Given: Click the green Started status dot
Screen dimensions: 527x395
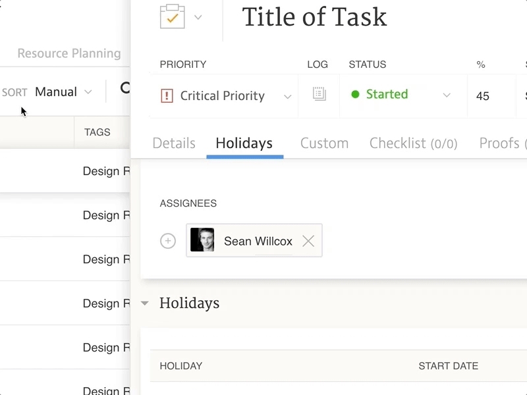Looking at the screenshot, I should pos(355,94).
